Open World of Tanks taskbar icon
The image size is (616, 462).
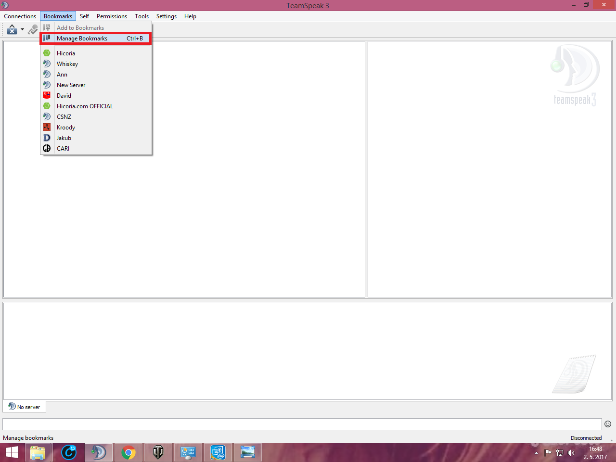(x=158, y=452)
